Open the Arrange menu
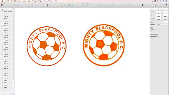169x95 pixels. (x=34, y=1)
